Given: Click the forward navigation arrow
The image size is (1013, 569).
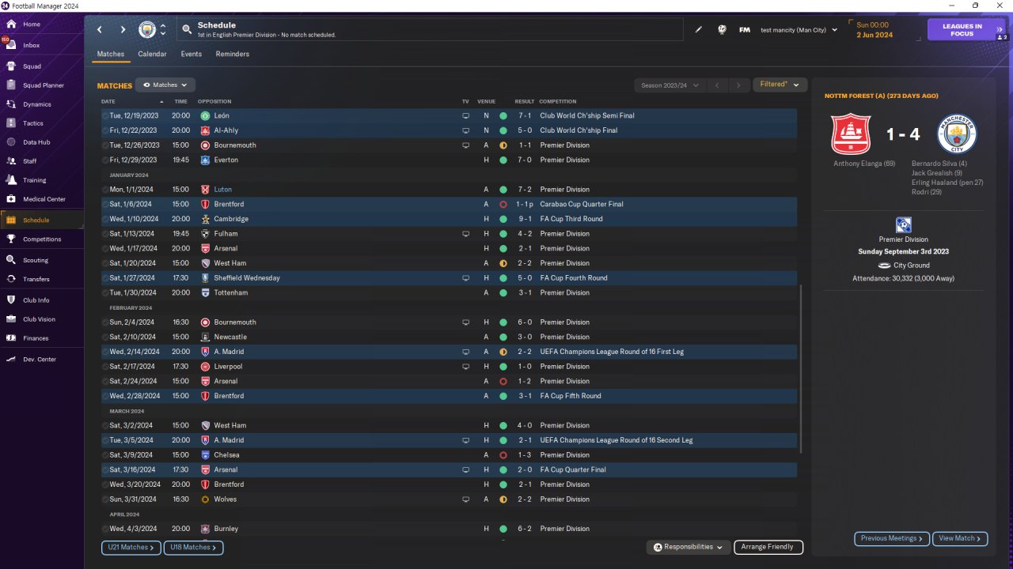Looking at the screenshot, I should tap(123, 30).
